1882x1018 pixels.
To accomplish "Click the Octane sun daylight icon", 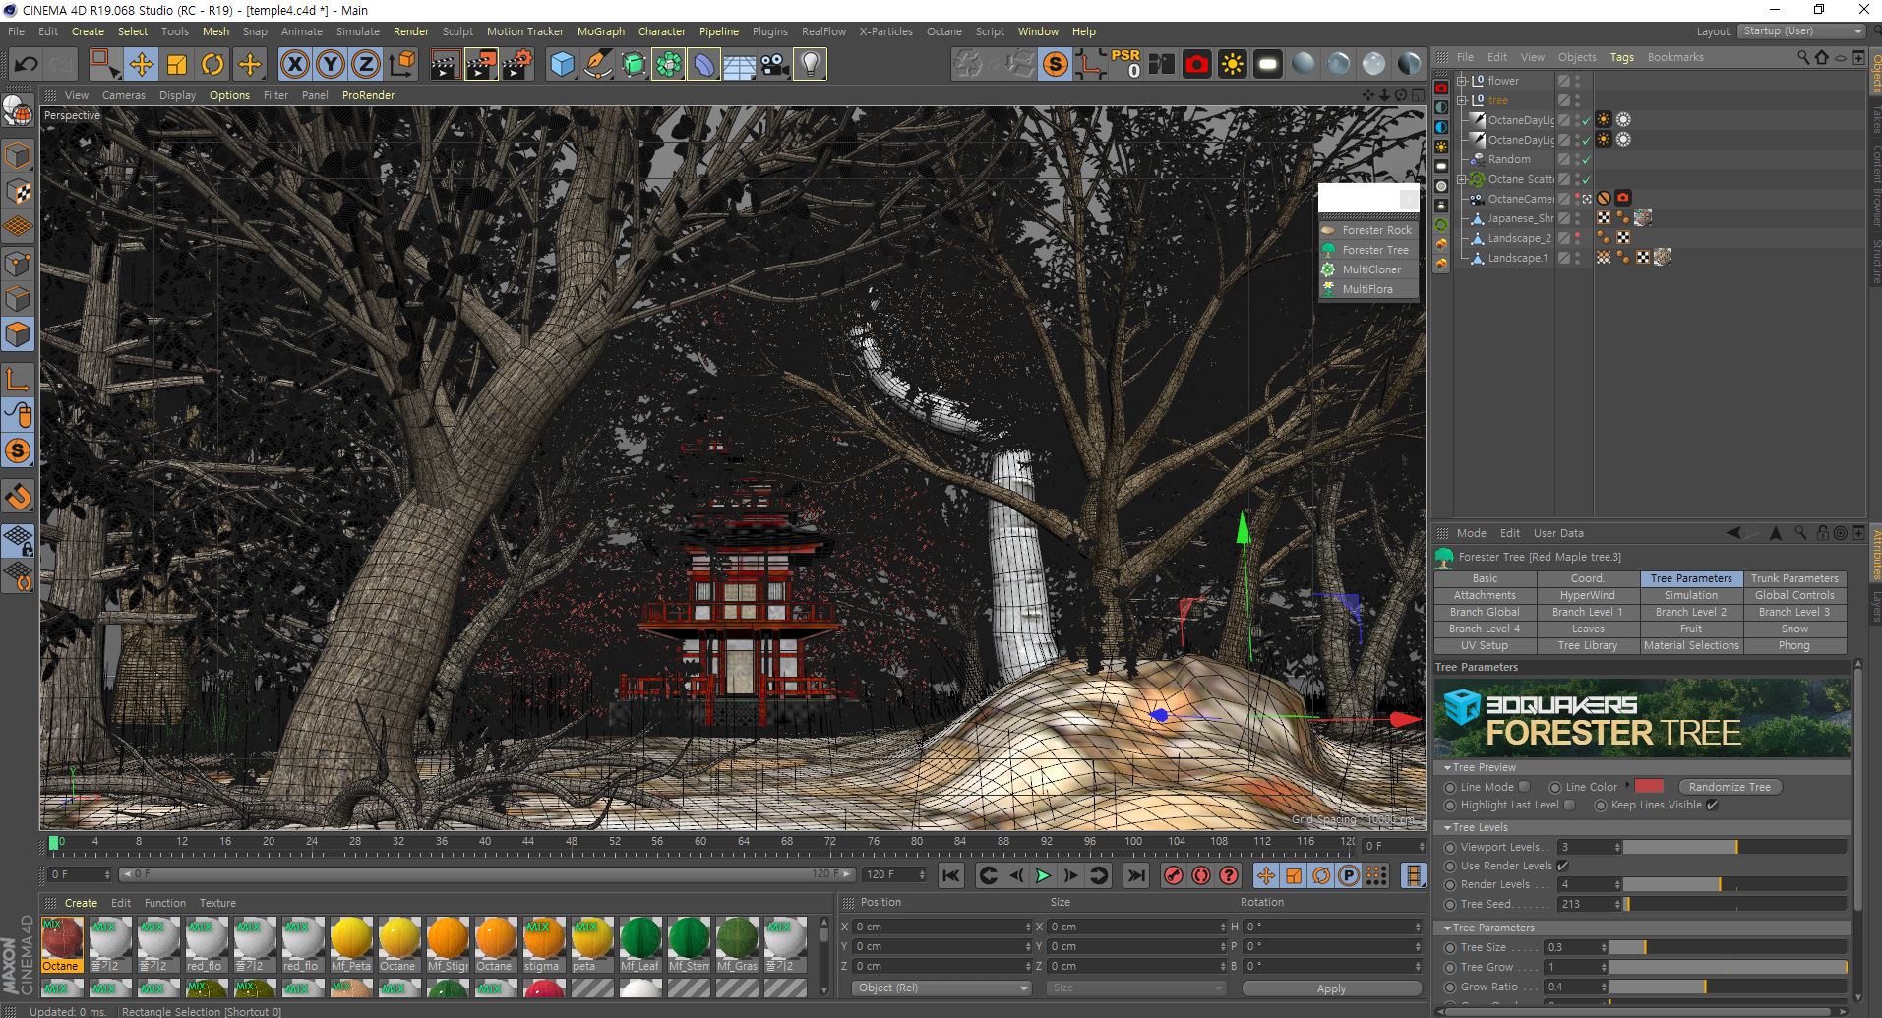I will pyautogui.click(x=1232, y=65).
